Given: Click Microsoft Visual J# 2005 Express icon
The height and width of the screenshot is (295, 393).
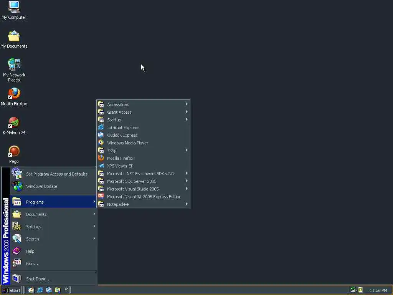Looking at the screenshot, I should [x=101, y=196].
